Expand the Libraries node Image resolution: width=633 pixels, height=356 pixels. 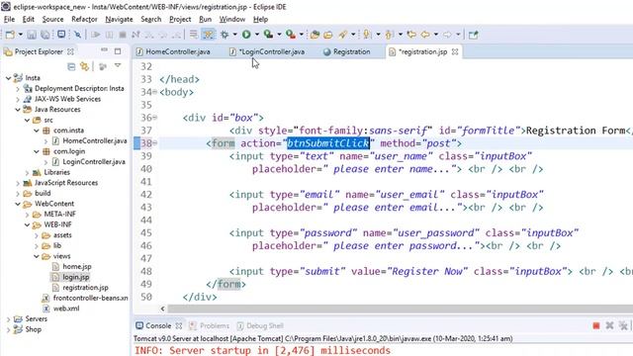[27, 172]
